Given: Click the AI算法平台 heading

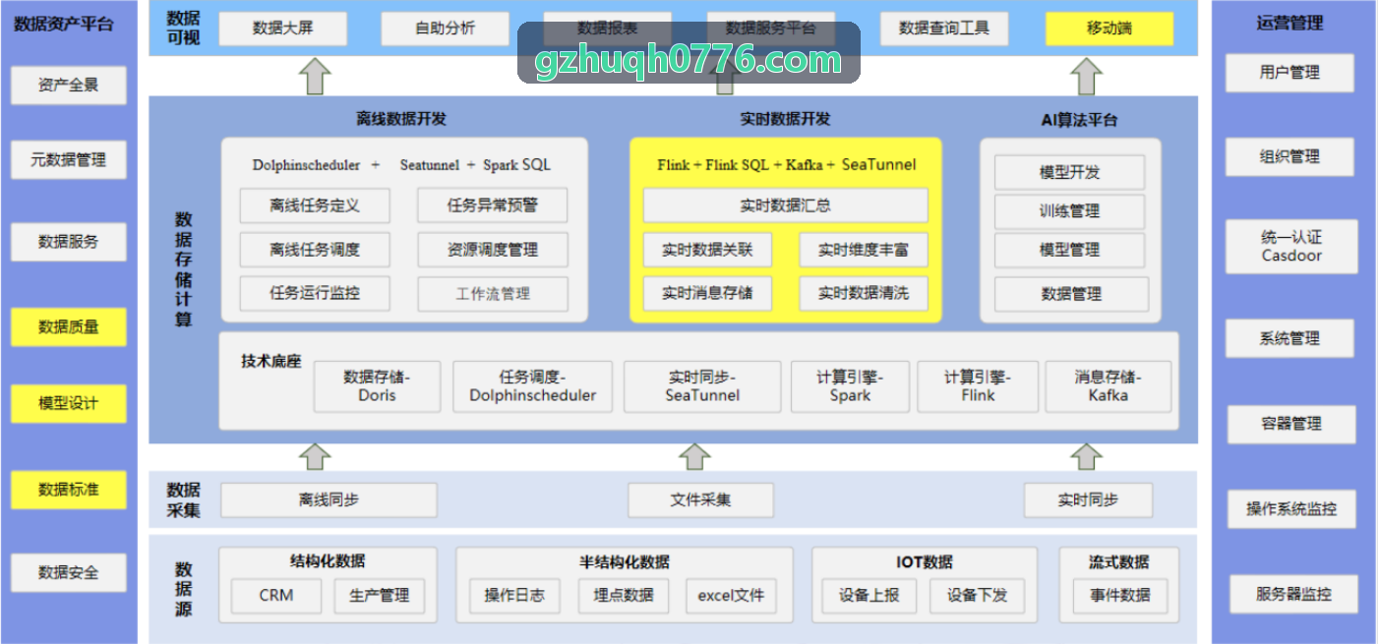Looking at the screenshot, I should point(1079,120).
